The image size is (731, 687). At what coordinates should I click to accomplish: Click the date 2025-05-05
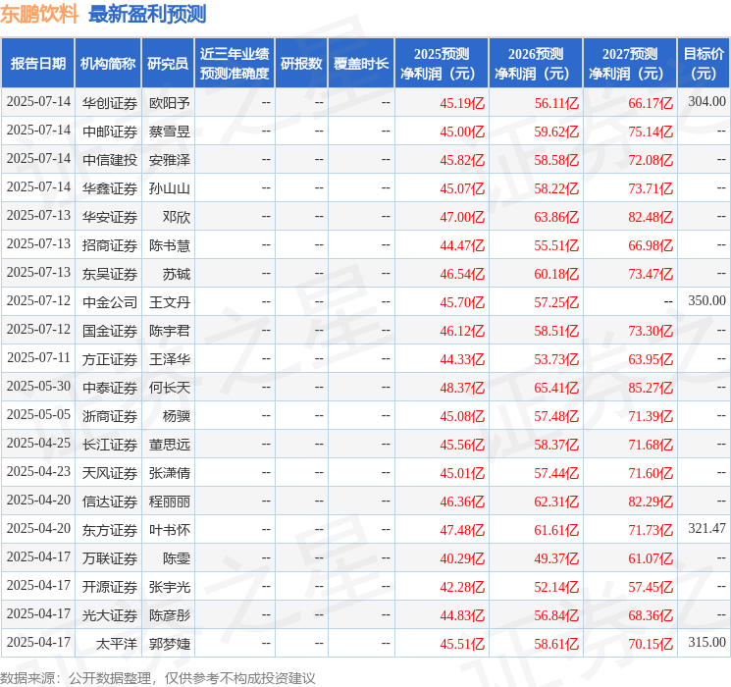tap(38, 414)
